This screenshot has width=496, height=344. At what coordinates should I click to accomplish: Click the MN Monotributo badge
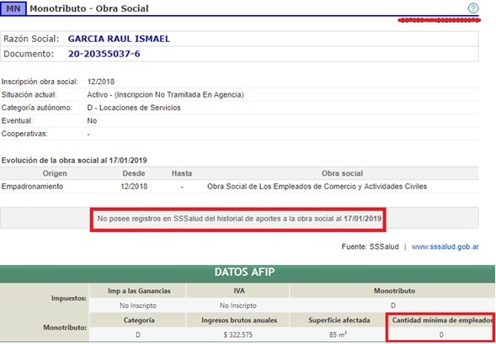13,8
